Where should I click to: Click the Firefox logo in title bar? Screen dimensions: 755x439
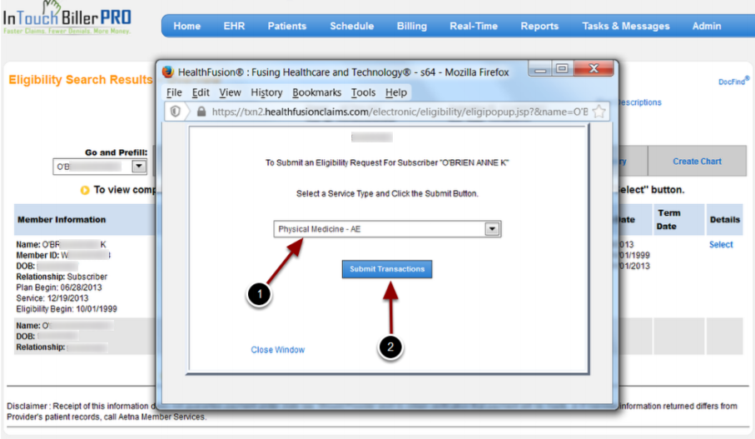(168, 72)
